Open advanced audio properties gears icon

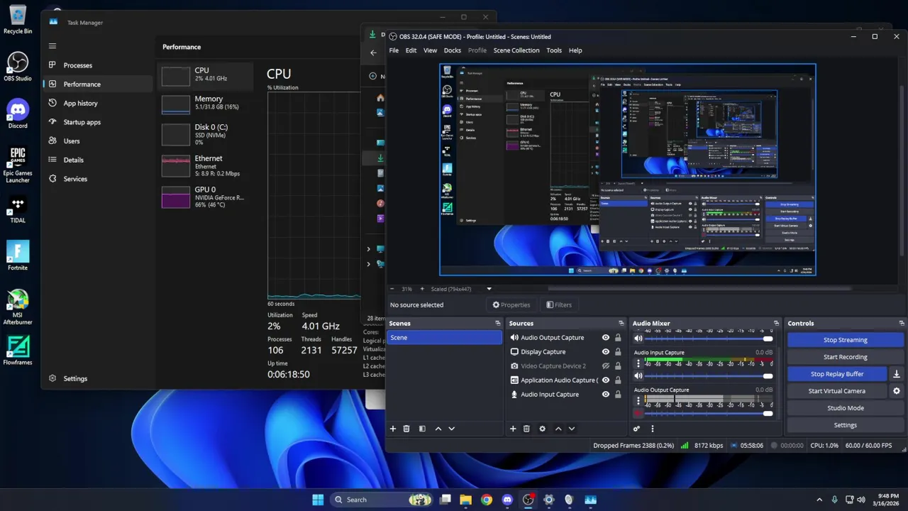[636, 429]
